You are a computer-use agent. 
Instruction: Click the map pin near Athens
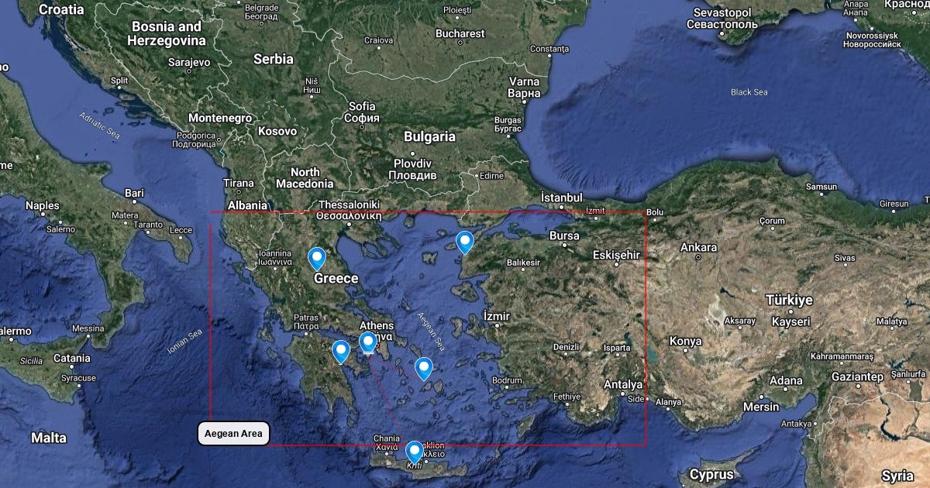[x=368, y=341]
